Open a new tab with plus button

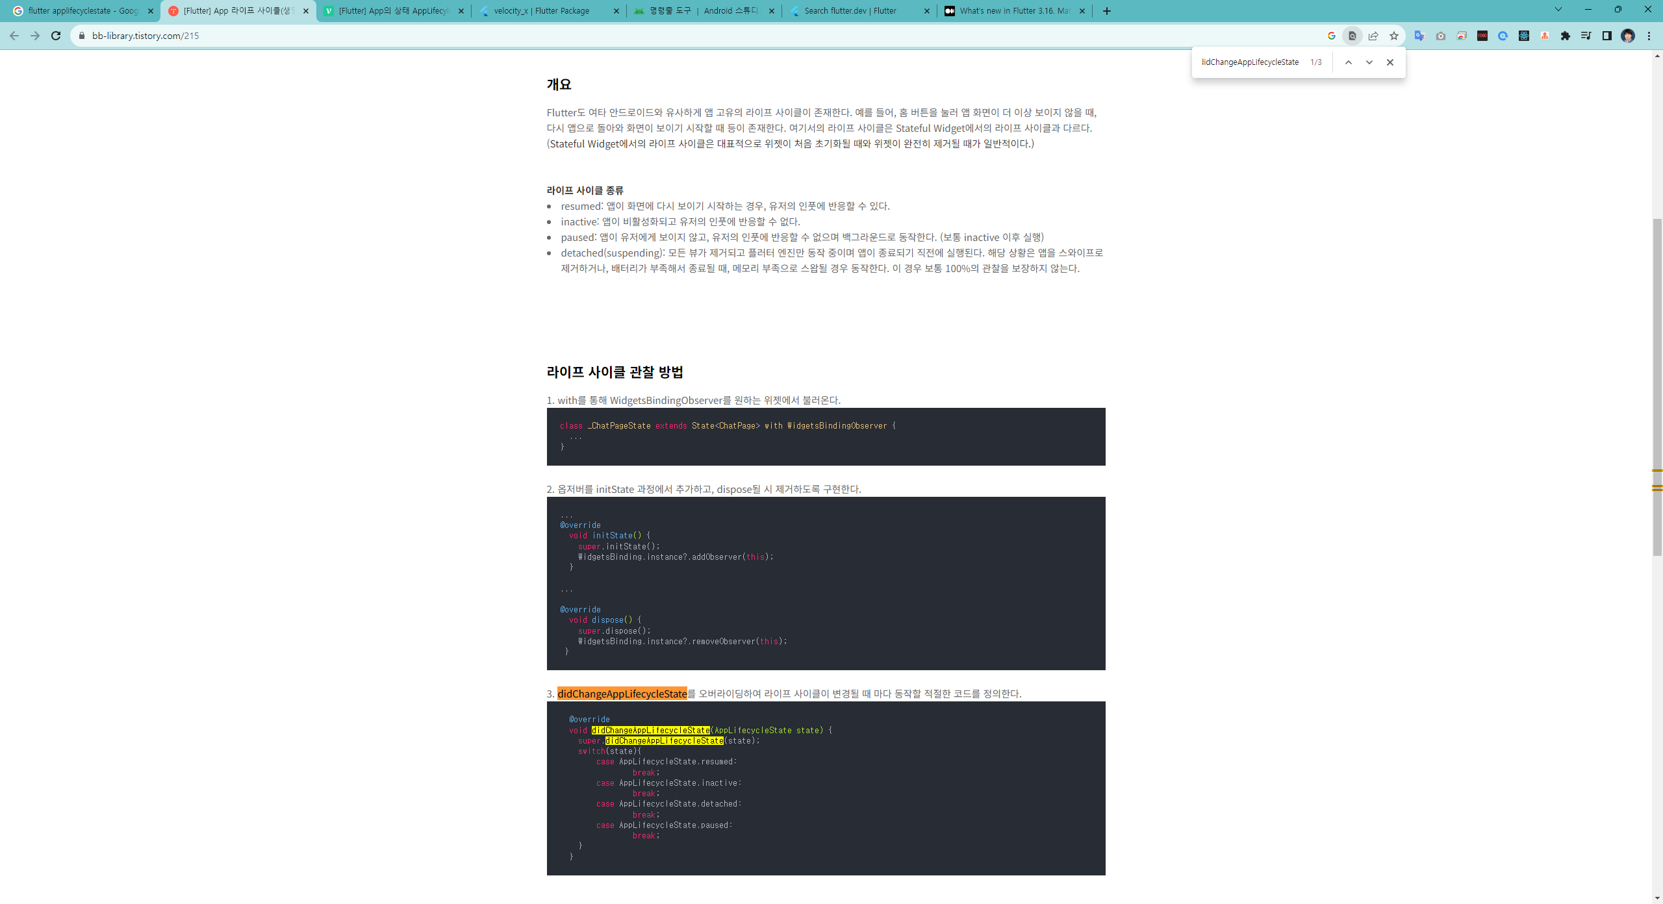coord(1107,11)
